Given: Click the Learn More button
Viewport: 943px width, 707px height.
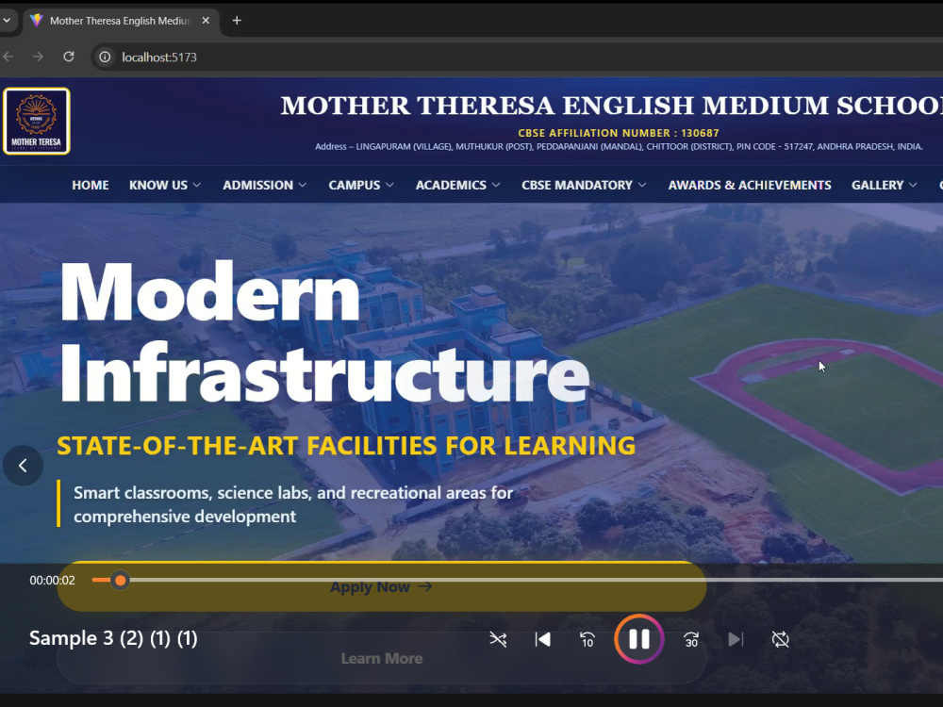Looking at the screenshot, I should point(381,658).
